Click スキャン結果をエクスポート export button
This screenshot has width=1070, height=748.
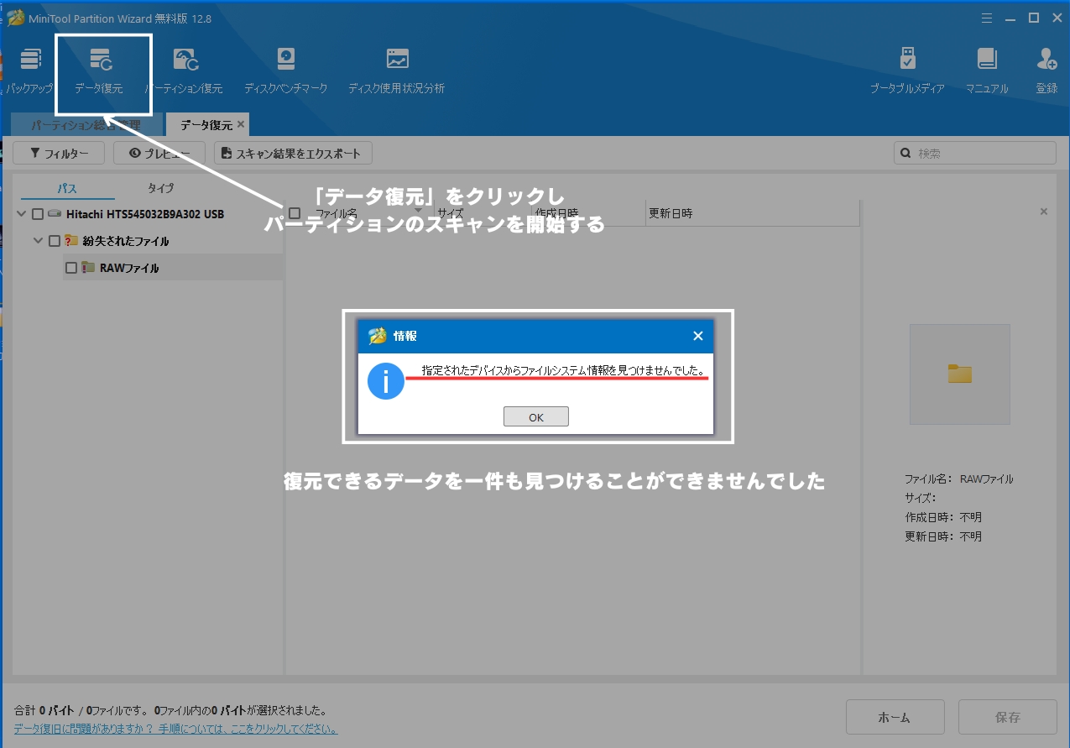(x=293, y=154)
